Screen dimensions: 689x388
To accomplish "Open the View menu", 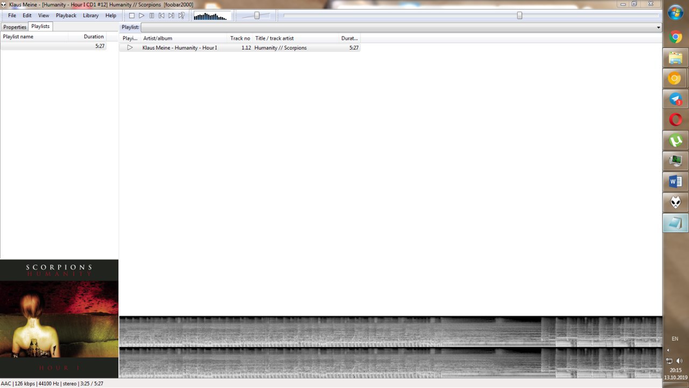I will coord(44,16).
